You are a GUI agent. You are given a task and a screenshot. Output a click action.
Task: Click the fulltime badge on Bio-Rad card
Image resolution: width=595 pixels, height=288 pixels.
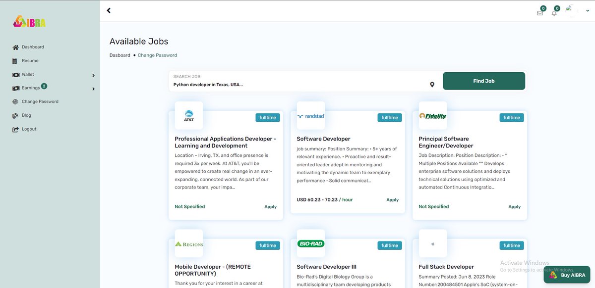click(x=390, y=245)
